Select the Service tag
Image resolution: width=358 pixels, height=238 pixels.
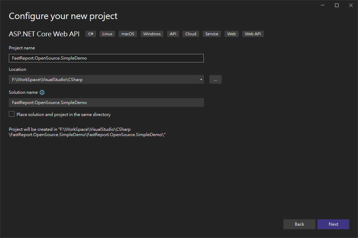(212, 34)
